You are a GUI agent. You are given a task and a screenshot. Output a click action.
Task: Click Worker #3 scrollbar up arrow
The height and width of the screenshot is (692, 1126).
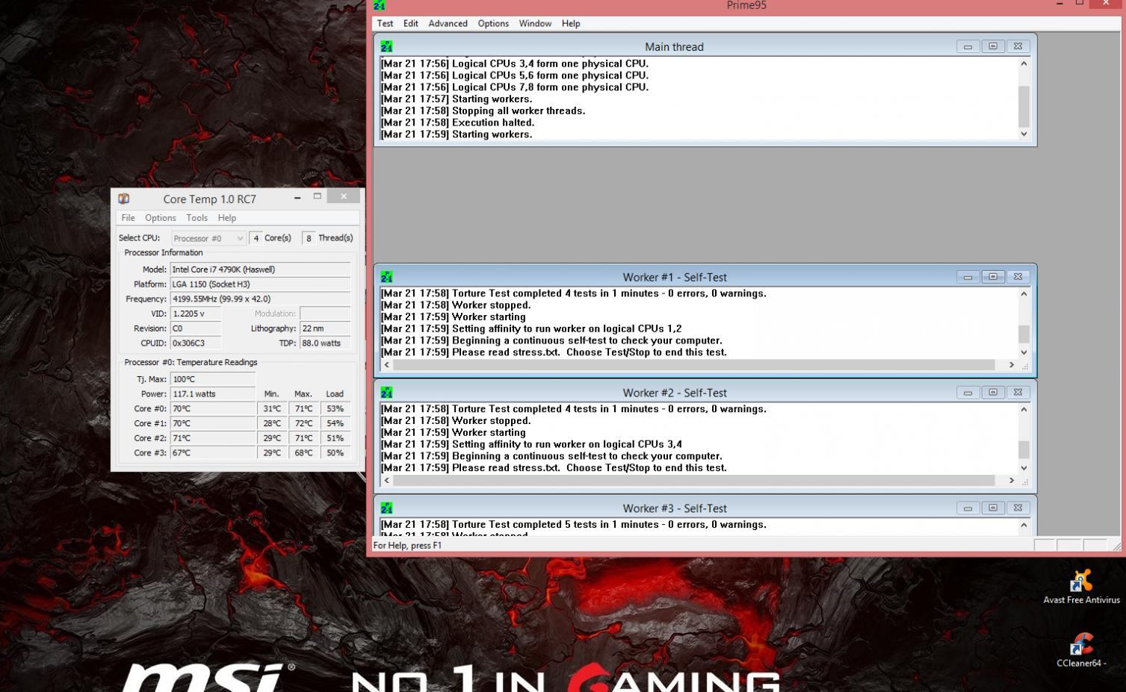point(1024,526)
